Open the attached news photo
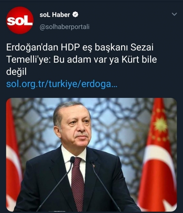 (x=91, y=155)
